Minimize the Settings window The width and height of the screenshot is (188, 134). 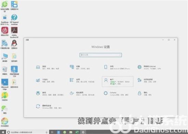163,40
